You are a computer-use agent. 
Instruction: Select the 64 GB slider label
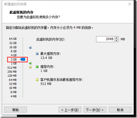tap(13, 39)
